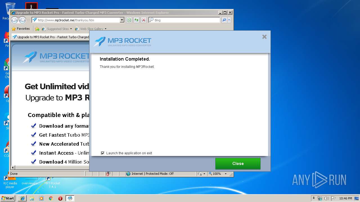Click volume speaker icon in tray

pos(327,198)
